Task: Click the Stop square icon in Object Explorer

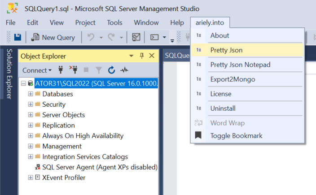Action: pos(86,70)
